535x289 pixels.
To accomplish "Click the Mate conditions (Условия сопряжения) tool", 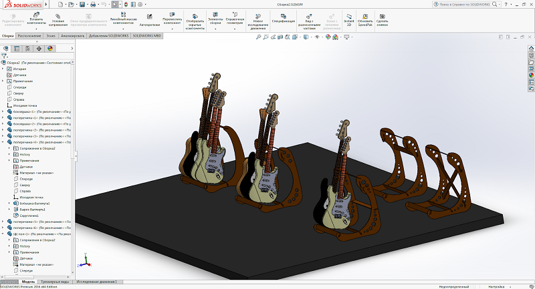I will pos(58,18).
